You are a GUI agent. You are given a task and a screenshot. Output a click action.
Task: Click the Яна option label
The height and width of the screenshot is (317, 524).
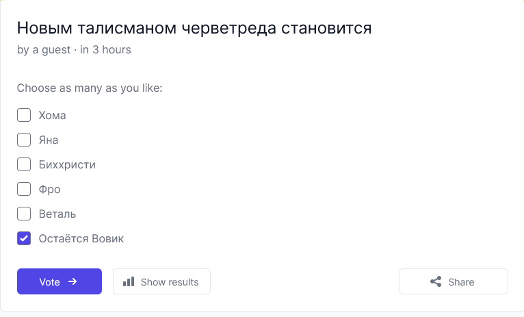pyautogui.click(x=49, y=140)
